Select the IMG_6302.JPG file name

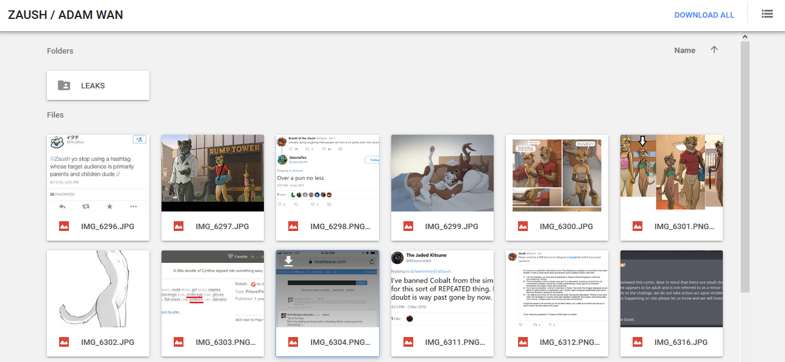pos(107,342)
